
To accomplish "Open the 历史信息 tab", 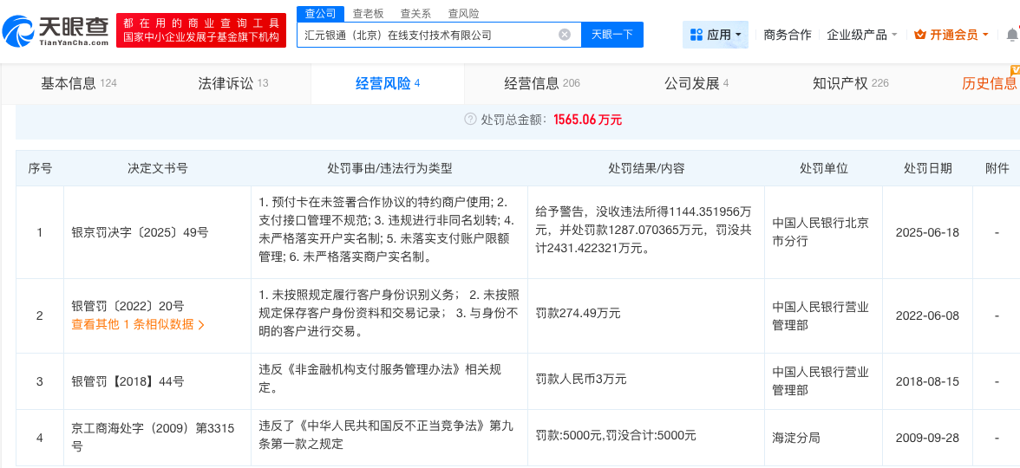I will tap(989, 83).
